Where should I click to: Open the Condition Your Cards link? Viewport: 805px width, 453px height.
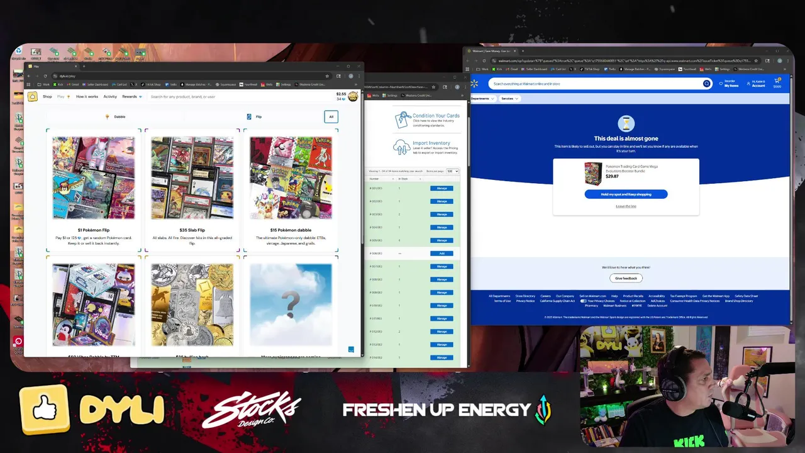pyautogui.click(x=436, y=116)
